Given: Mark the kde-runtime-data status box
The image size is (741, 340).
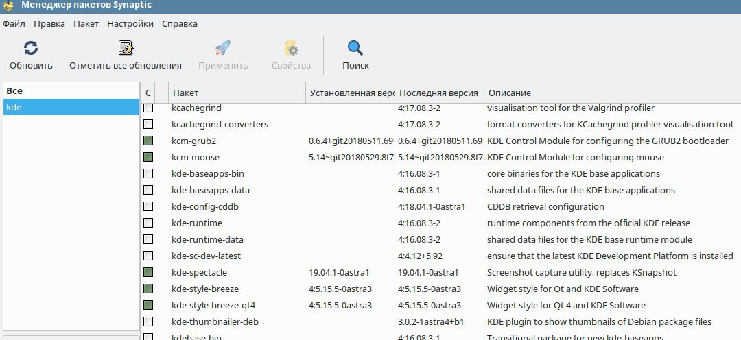Looking at the screenshot, I should point(148,239).
